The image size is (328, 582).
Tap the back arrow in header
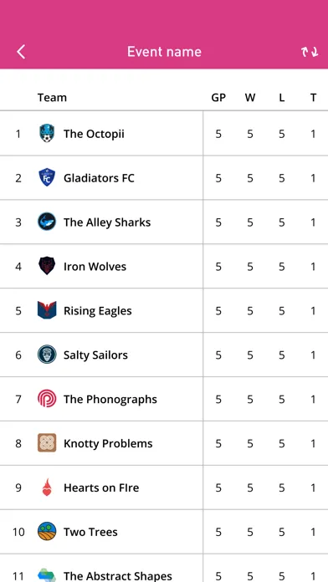pyautogui.click(x=21, y=52)
